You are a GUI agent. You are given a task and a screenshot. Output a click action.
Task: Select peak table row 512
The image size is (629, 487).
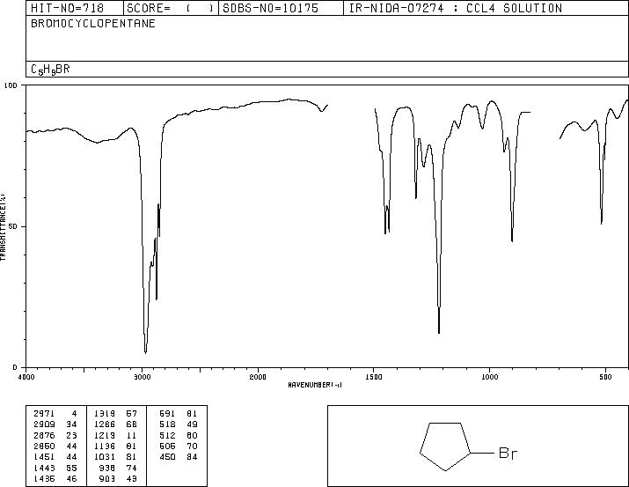pos(179,435)
